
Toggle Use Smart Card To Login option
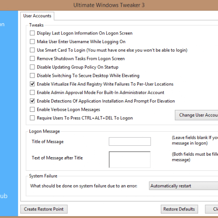click(x=32, y=50)
